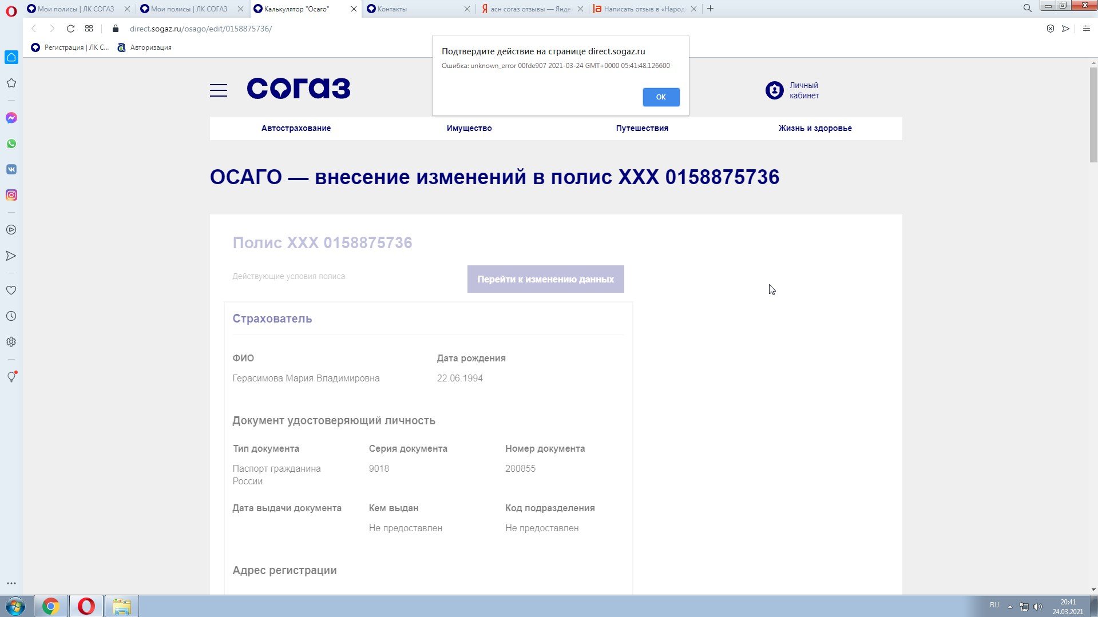Viewport: 1098px width, 617px height.
Task: Open the Путешествия menu
Action: click(642, 128)
